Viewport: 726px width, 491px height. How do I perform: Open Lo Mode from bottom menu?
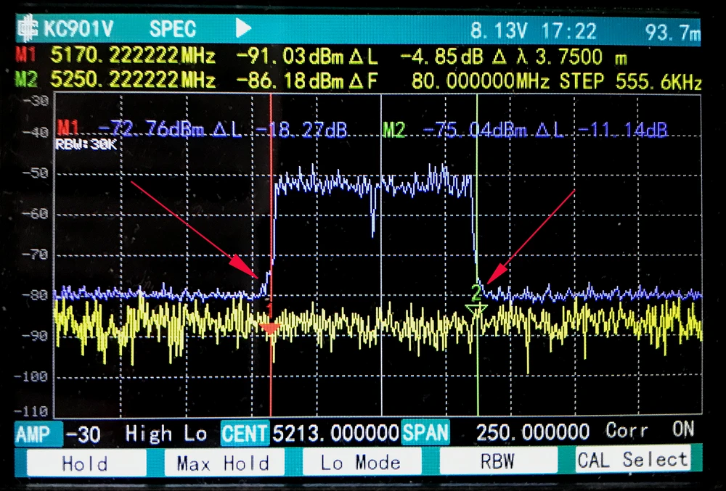361,462
